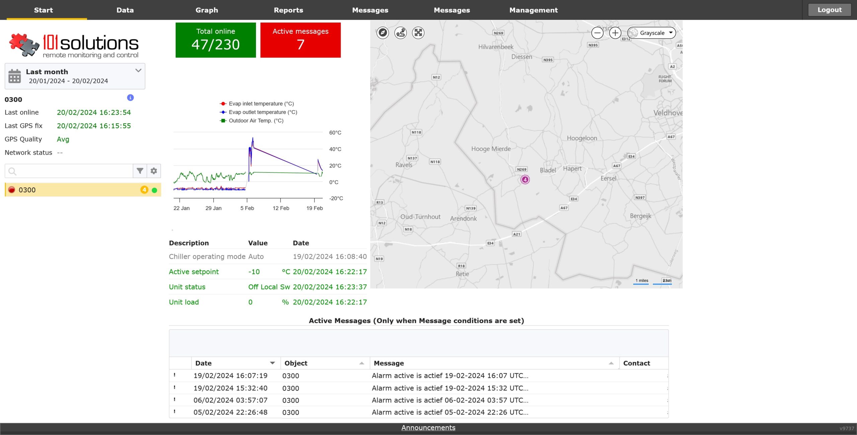Zoom out the map with minus button
The image size is (857, 435).
click(597, 33)
